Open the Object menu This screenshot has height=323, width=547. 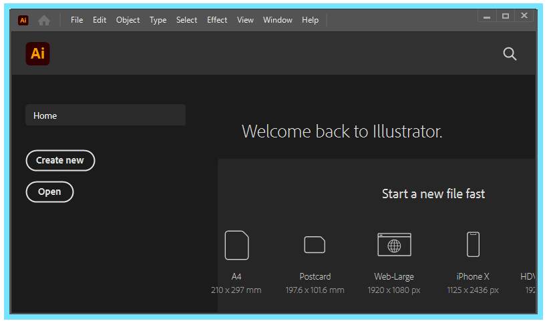pos(128,20)
